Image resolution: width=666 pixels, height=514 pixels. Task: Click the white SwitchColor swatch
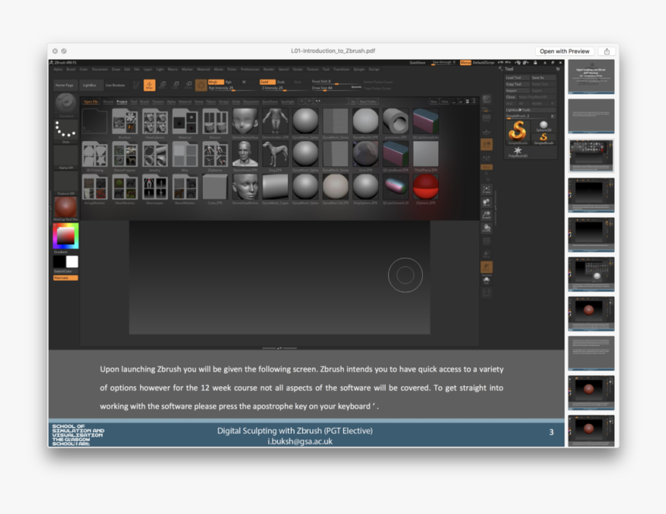[72, 261]
